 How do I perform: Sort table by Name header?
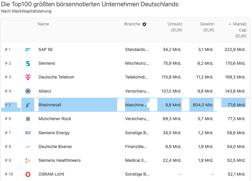[x=43, y=24]
